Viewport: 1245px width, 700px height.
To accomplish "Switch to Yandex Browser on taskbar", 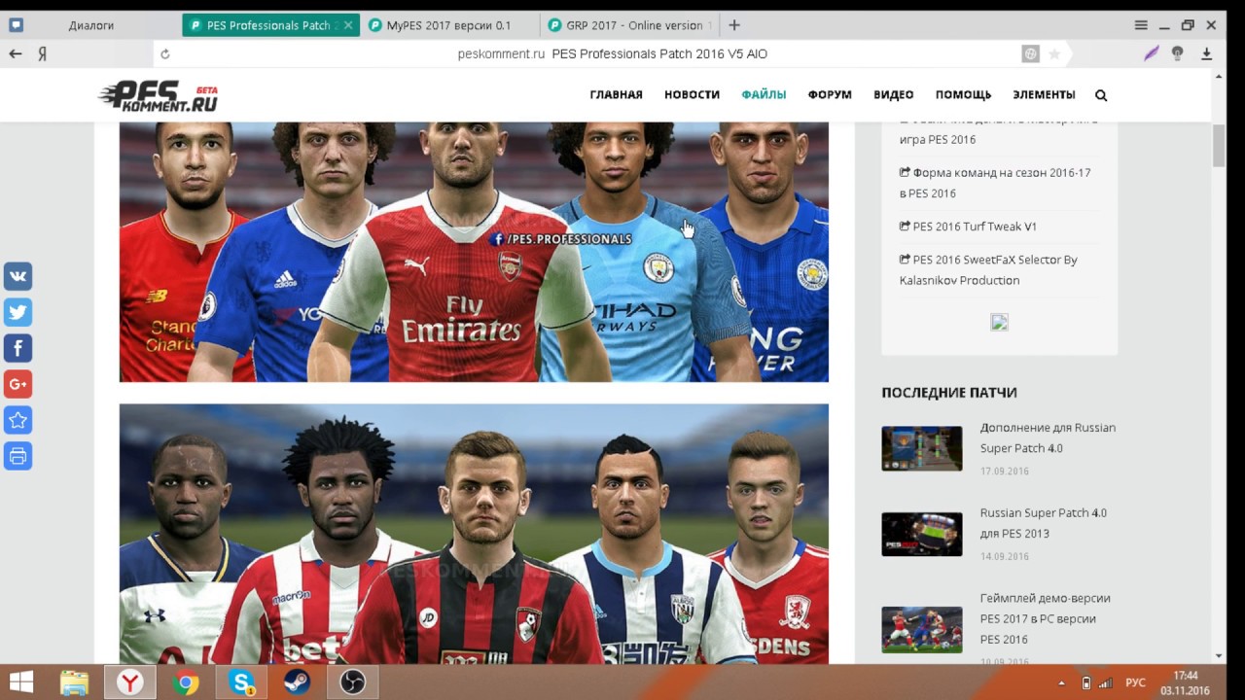I will coord(129,682).
